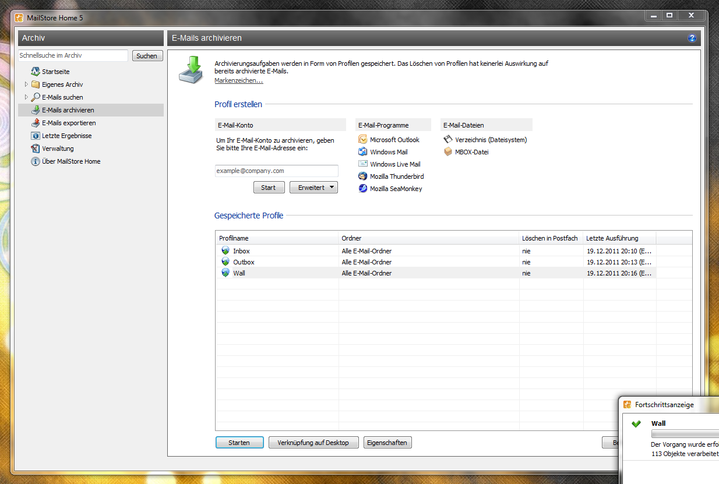Click the Verknüpfung auf Desktop button
Screen dimensions: 719x484
pyautogui.click(x=313, y=443)
